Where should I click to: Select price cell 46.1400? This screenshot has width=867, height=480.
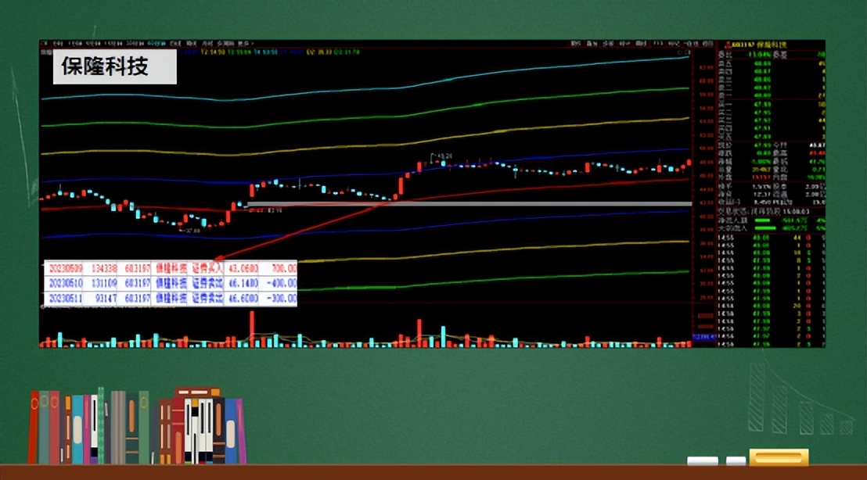click(x=243, y=283)
